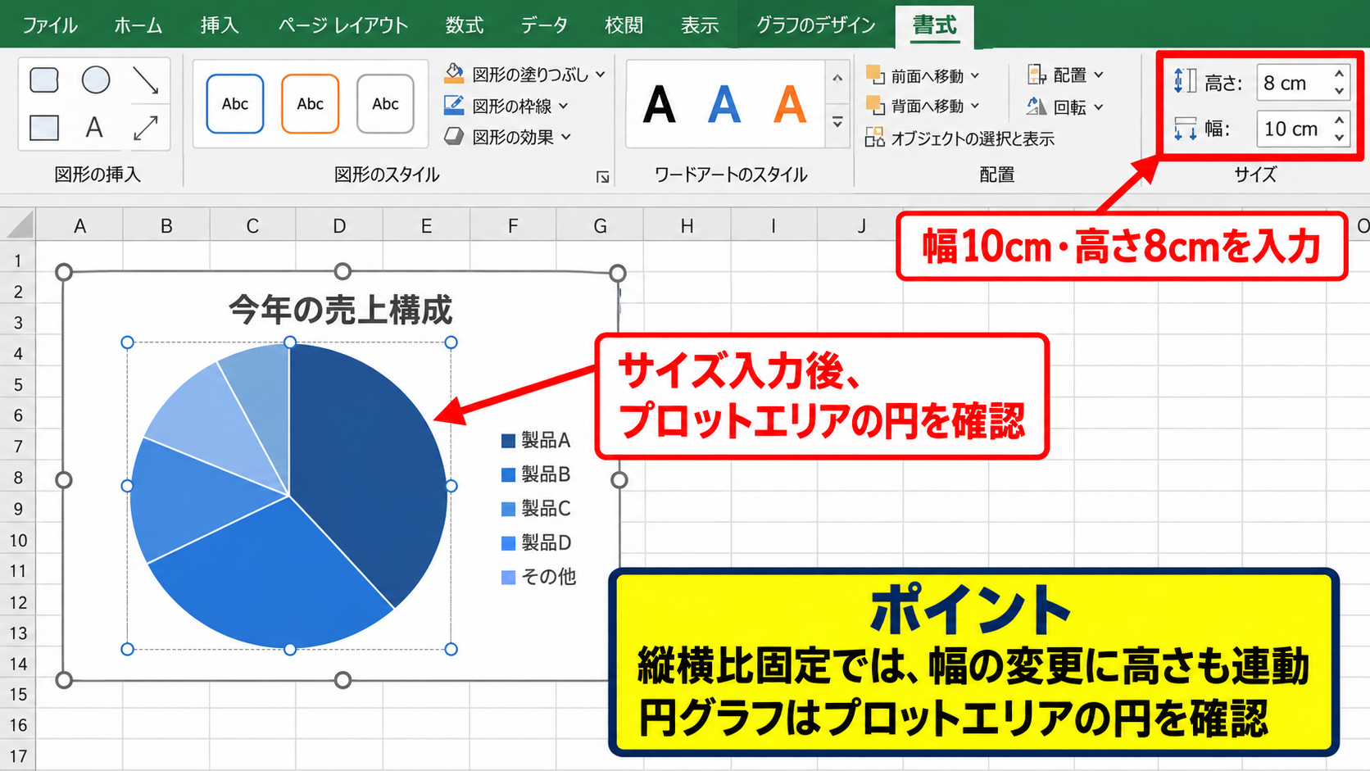Click the 製品B legend entry
The image size is (1370, 771).
536,474
